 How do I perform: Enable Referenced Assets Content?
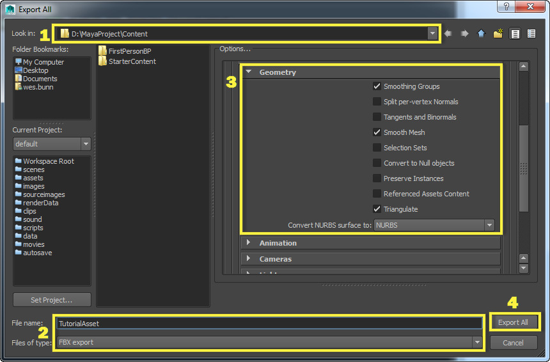tap(377, 194)
